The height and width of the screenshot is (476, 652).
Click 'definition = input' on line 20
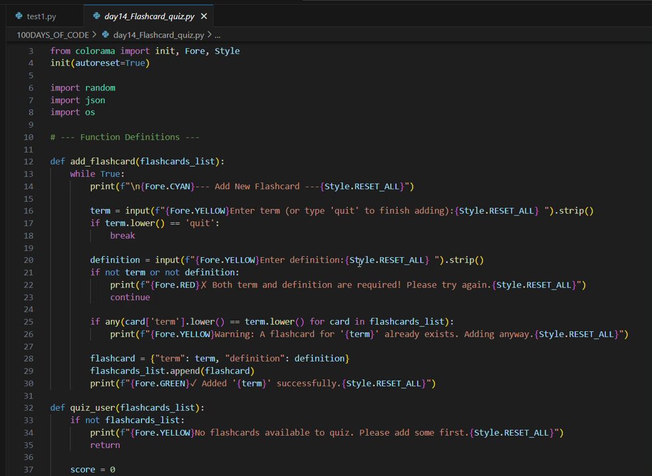[135, 260]
